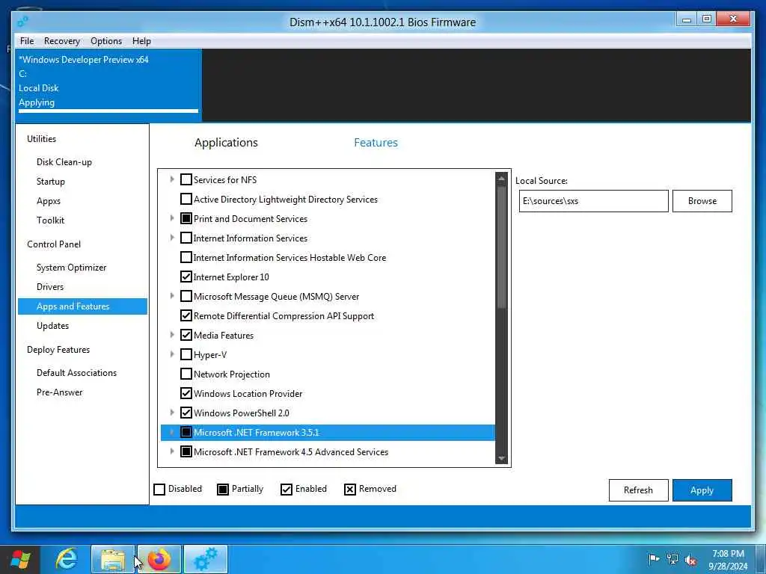Open the Drivers section
This screenshot has width=766, height=574.
pyautogui.click(x=50, y=287)
